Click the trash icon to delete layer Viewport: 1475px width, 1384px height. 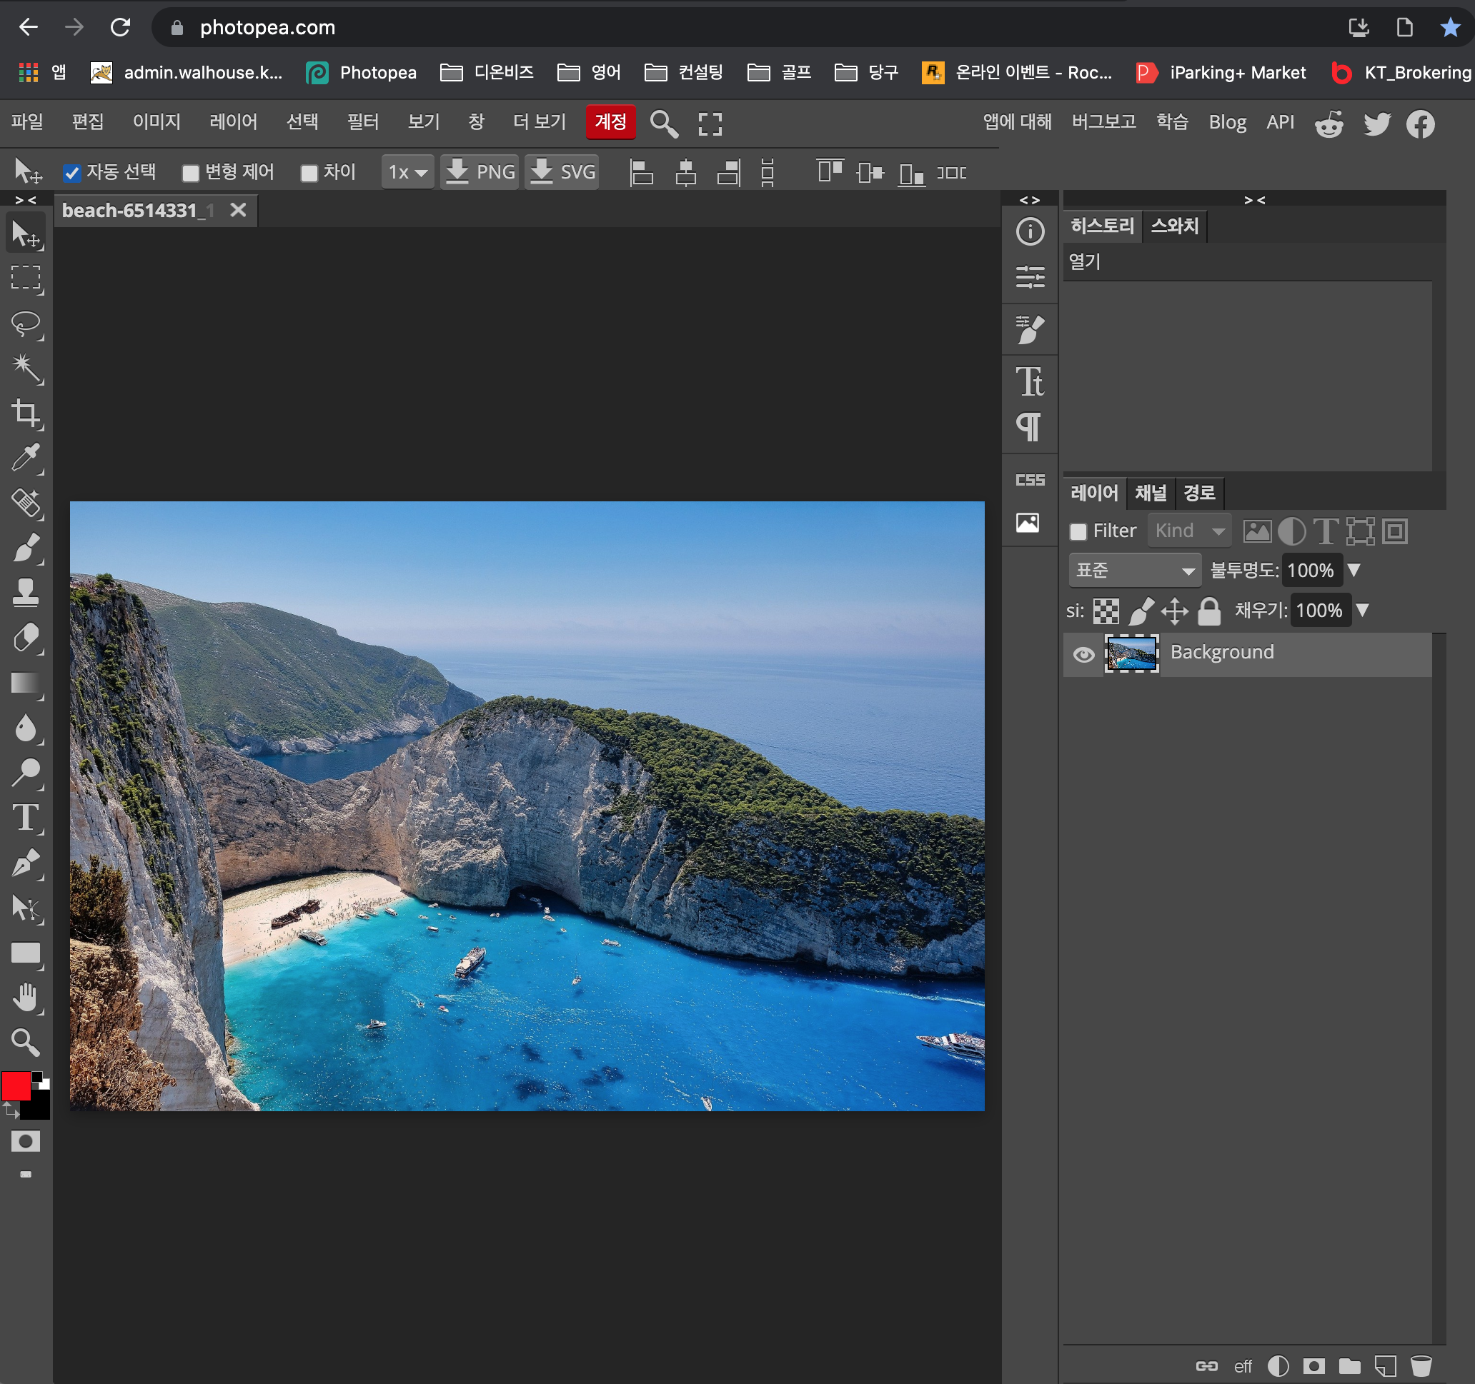[1420, 1365]
